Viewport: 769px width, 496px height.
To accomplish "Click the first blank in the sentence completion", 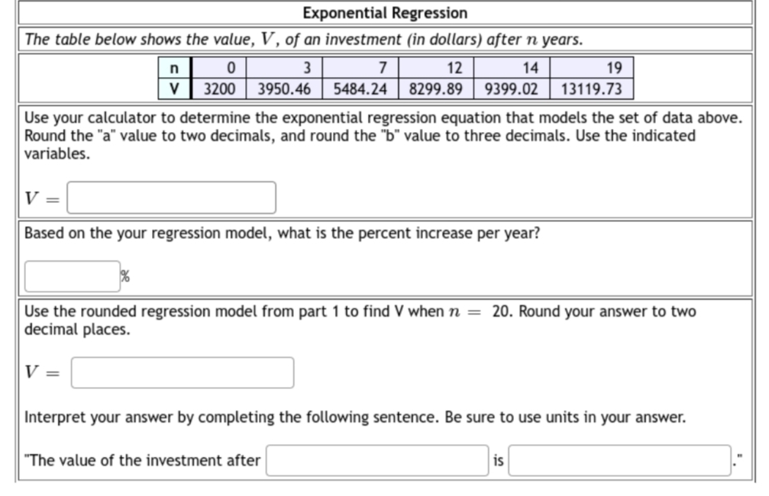I will [x=376, y=460].
